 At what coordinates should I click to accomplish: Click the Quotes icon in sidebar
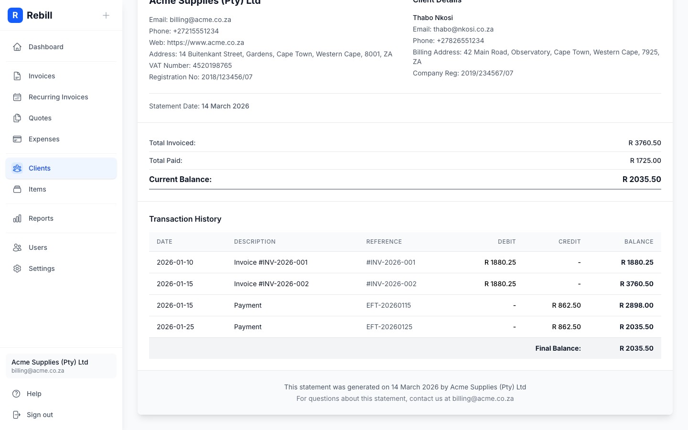[17, 118]
